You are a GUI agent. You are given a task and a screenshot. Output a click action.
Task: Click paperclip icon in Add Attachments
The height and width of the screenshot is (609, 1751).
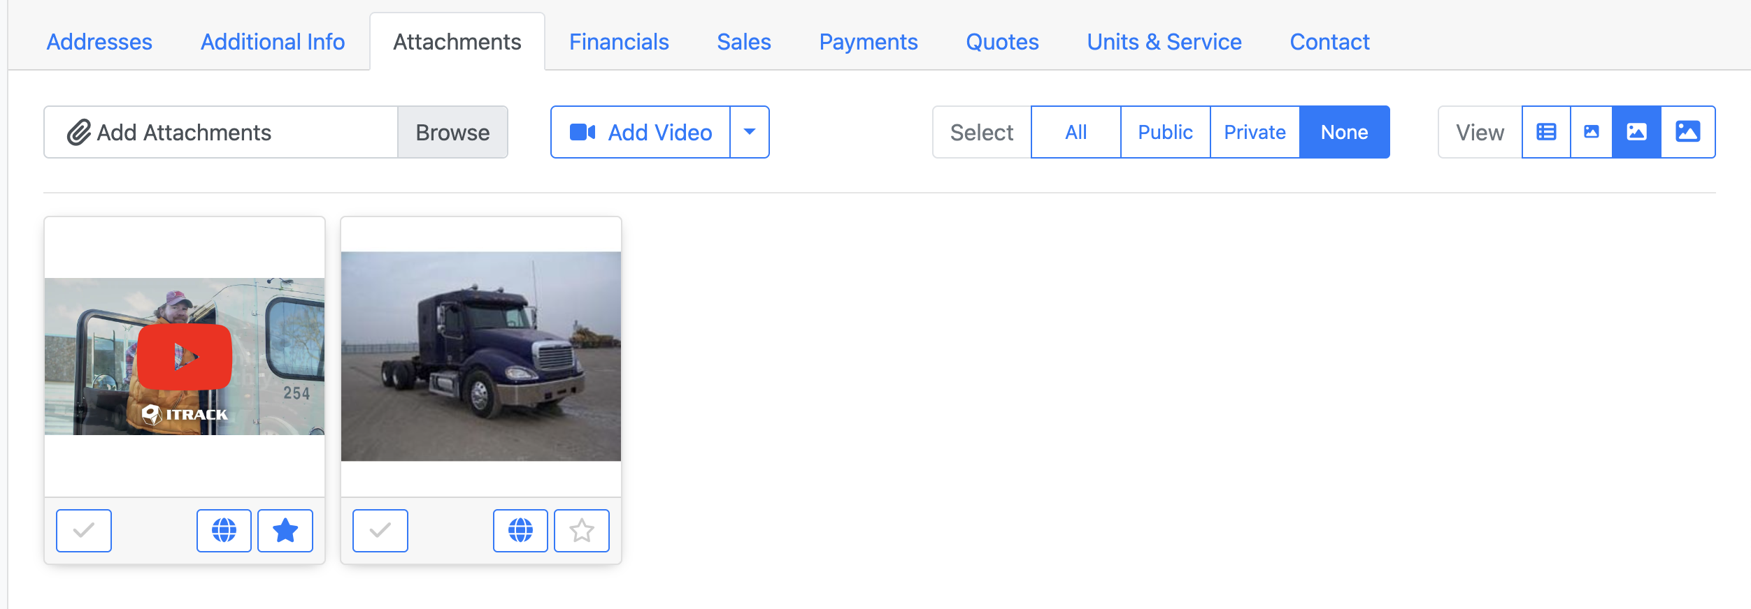79,132
